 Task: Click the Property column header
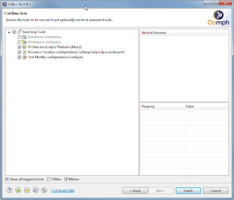(162, 106)
